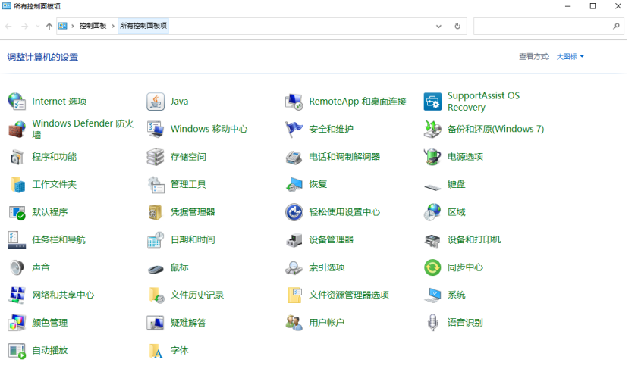Open the 凭据管理器 safe icon
Image resolution: width=638 pixels, height=372 pixels.
click(x=156, y=212)
